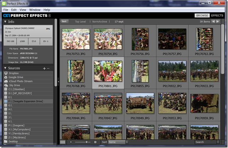Screen dimensions: 228x148
Task: Open the Sky Drive source
Action: [x=28, y=85]
